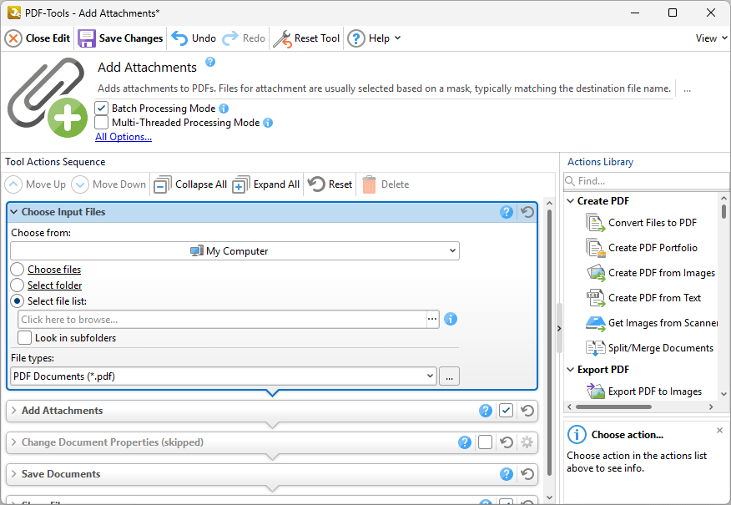
Task: Click the Move Up action button
Action: click(x=35, y=184)
